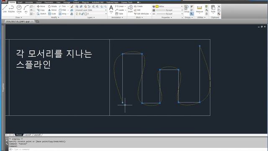Click the Linear dimension tool
Viewport: 268px width, 151px height.
pyautogui.click(x=119, y=6)
